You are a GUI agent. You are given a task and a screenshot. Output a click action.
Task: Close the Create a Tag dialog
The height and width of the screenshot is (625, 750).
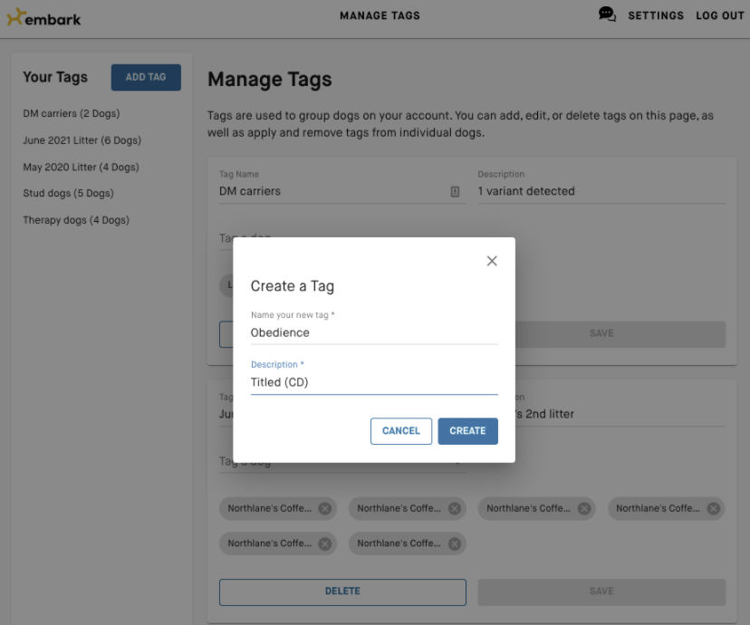(x=492, y=261)
